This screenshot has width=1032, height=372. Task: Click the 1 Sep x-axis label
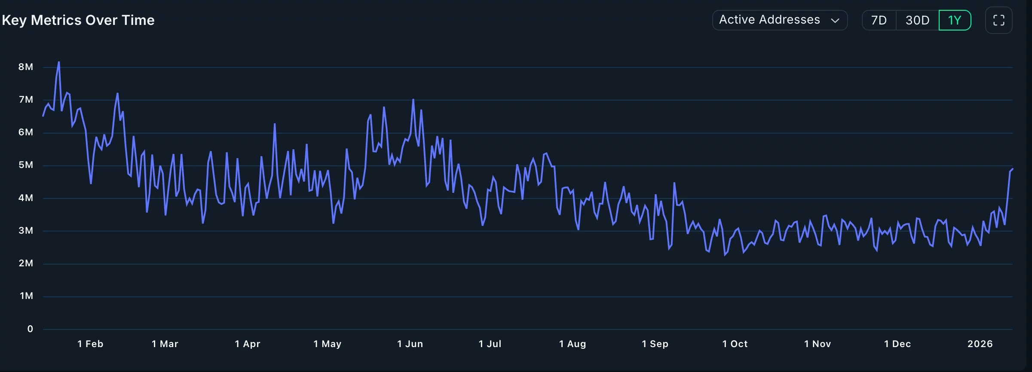coord(655,344)
